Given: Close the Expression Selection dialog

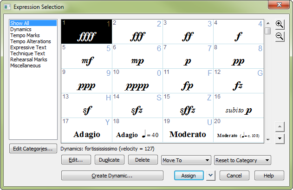Looking at the screenshot, I should tap(279, 5).
